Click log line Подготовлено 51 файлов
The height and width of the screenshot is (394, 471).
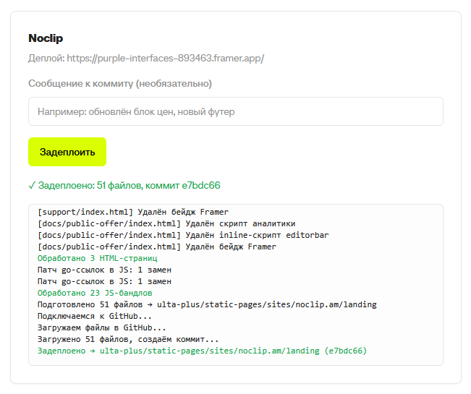tap(207, 304)
